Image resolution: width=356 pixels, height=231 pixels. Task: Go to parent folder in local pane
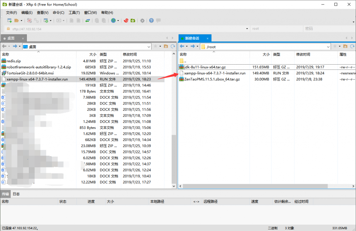point(166,46)
